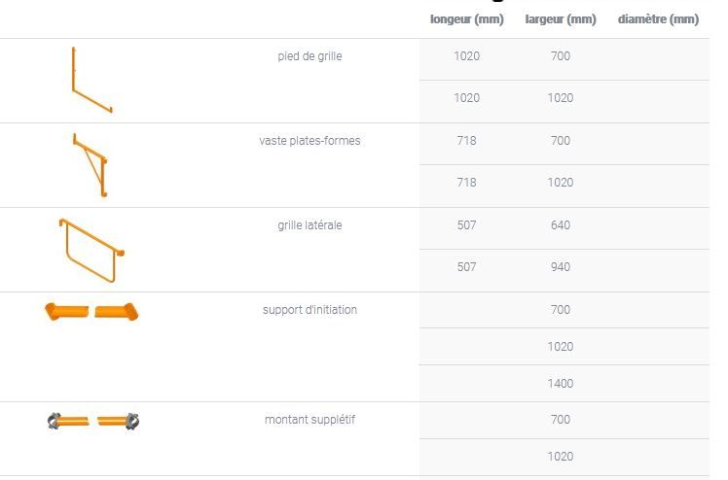
Task: Click the vaste plates-formes label
Action: pos(309,141)
